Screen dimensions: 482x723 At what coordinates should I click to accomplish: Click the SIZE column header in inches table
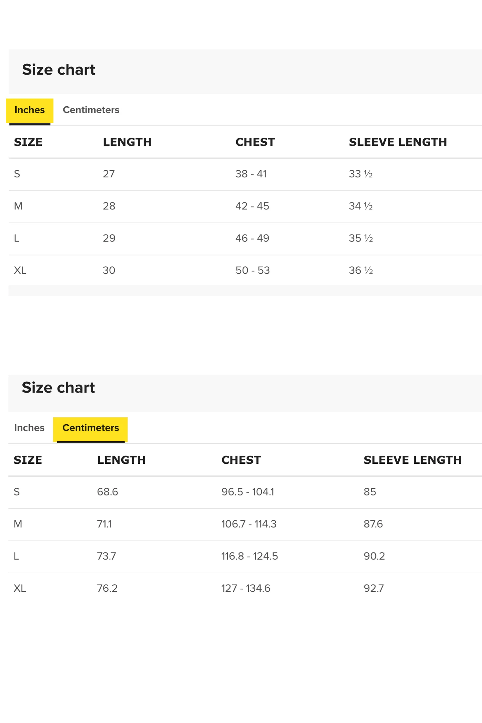click(28, 142)
